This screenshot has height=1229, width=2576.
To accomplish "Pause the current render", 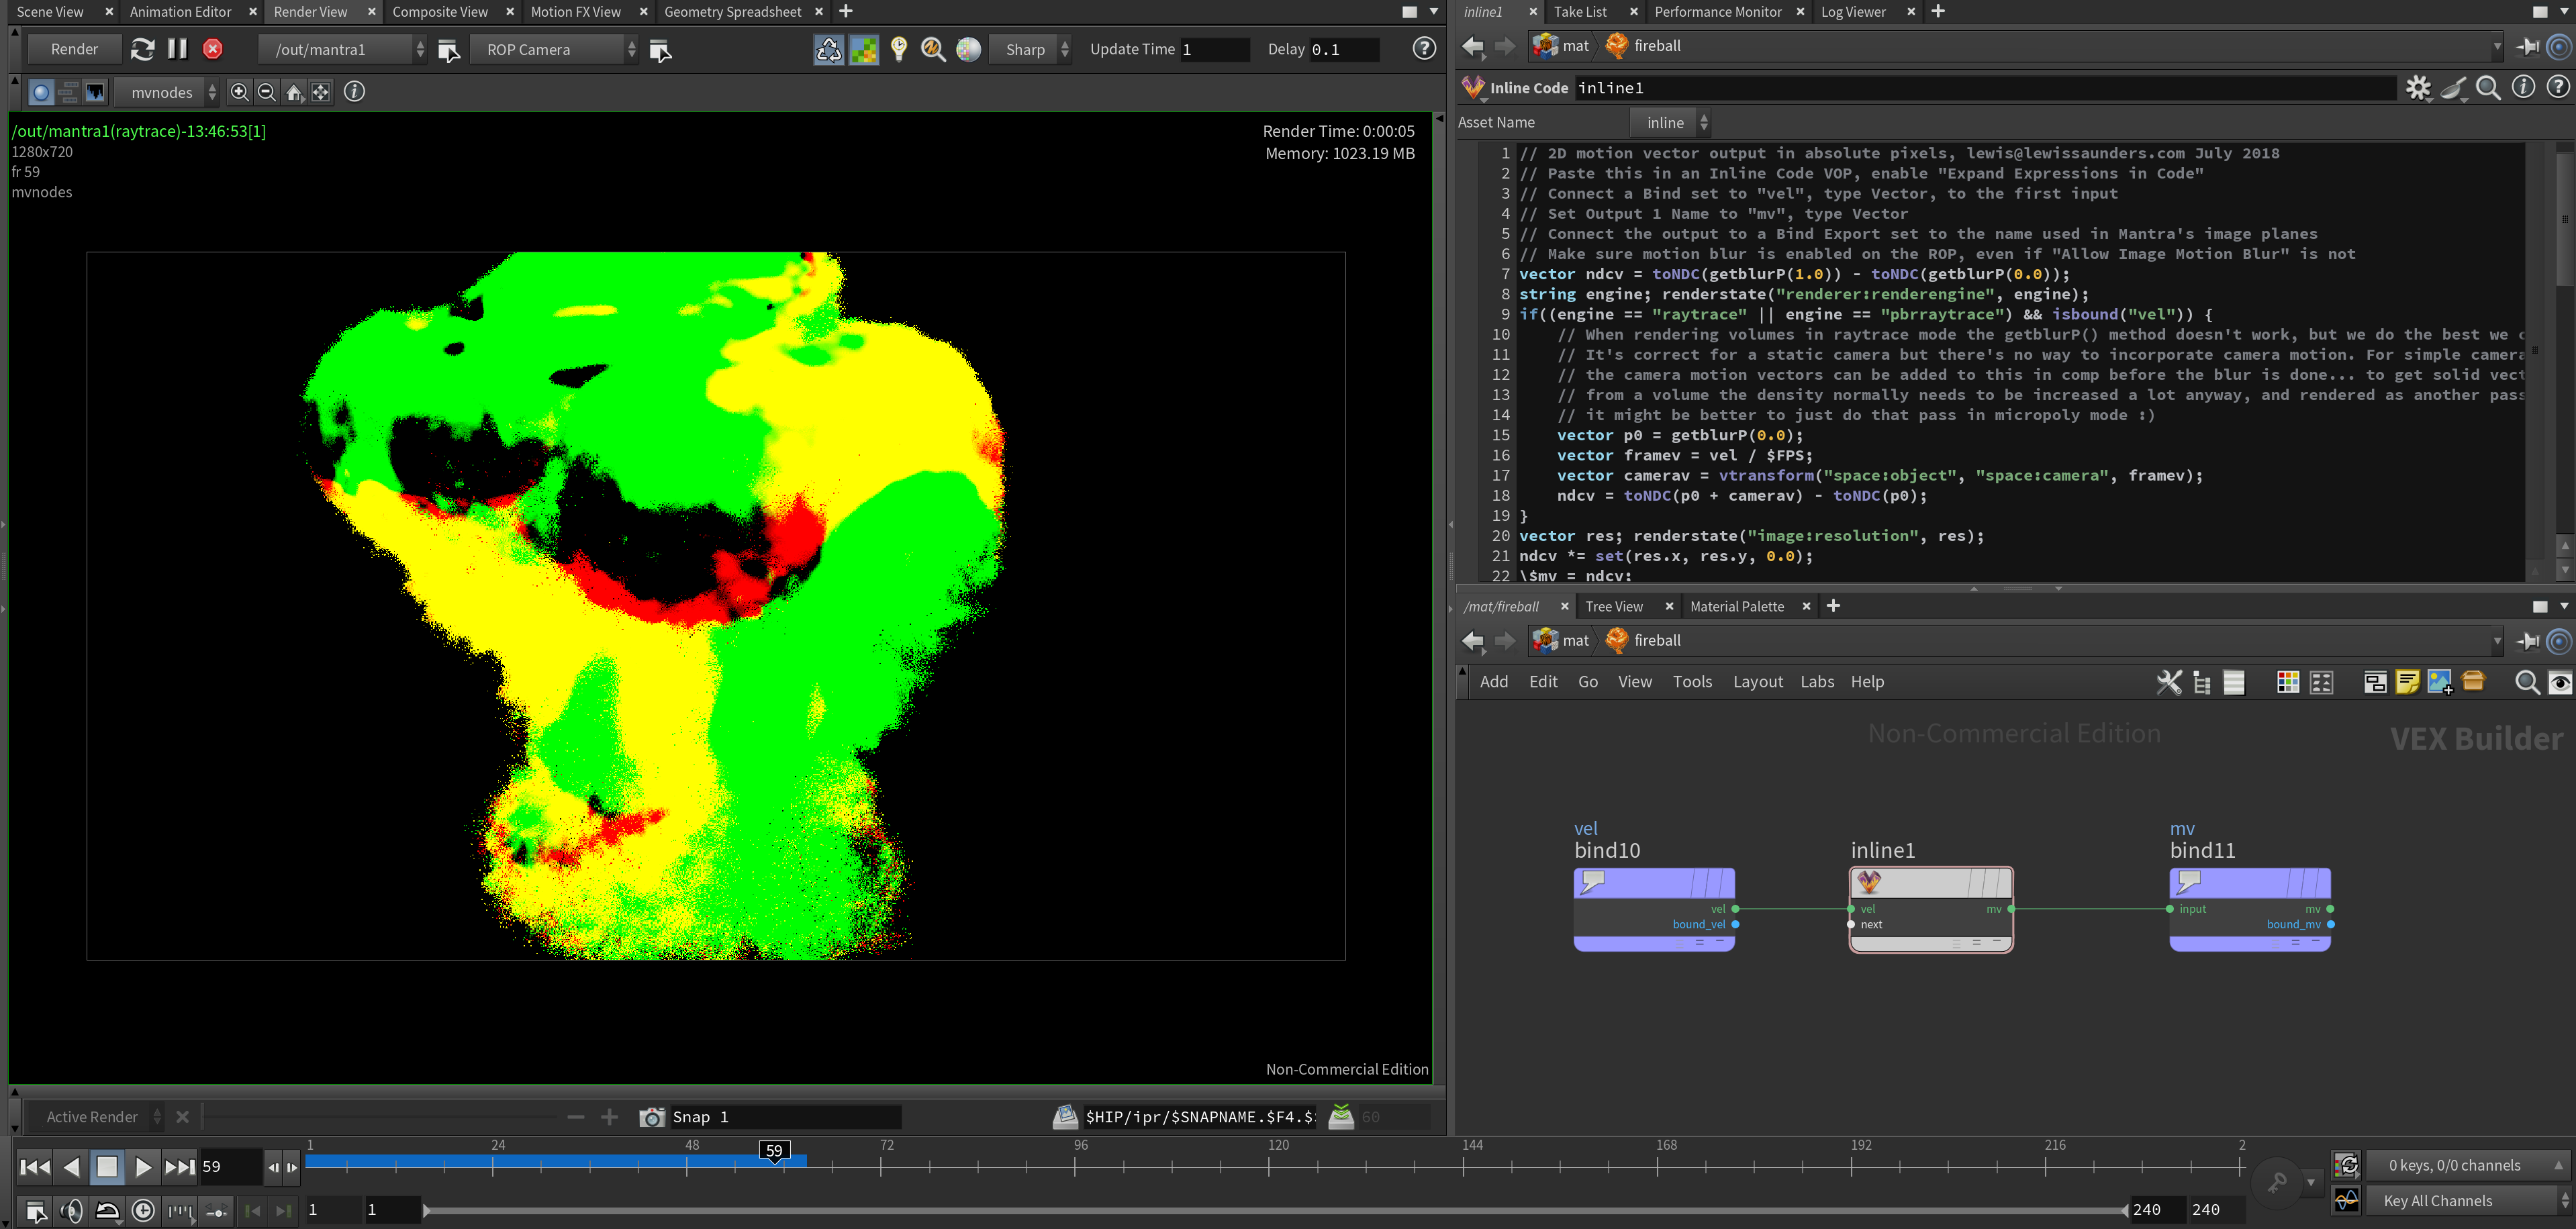I will point(177,49).
